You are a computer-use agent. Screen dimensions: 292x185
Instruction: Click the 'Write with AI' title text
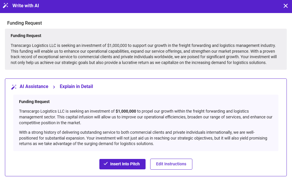(26, 6)
